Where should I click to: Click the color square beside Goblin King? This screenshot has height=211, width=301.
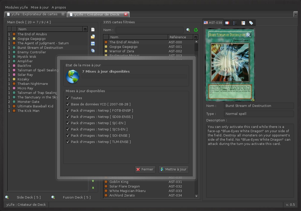[x=106, y=182]
